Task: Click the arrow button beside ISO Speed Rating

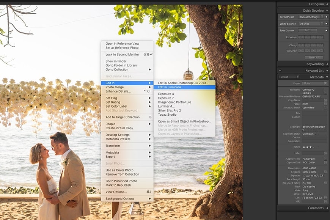Action: [325, 183]
